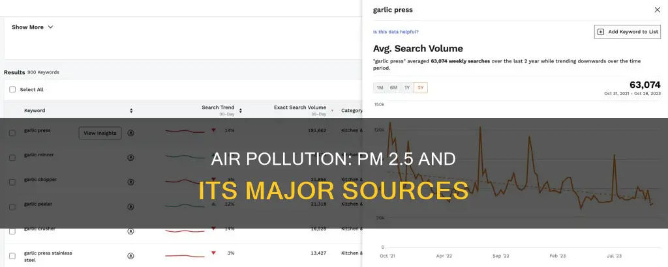Image resolution: width=668 pixels, height=267 pixels.
Task: Click the Avg. Search Volume heading
Action: pos(418,49)
